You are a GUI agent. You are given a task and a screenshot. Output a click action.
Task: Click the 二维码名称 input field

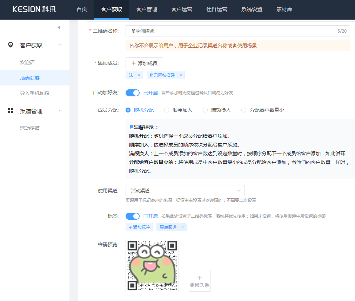click(238, 31)
